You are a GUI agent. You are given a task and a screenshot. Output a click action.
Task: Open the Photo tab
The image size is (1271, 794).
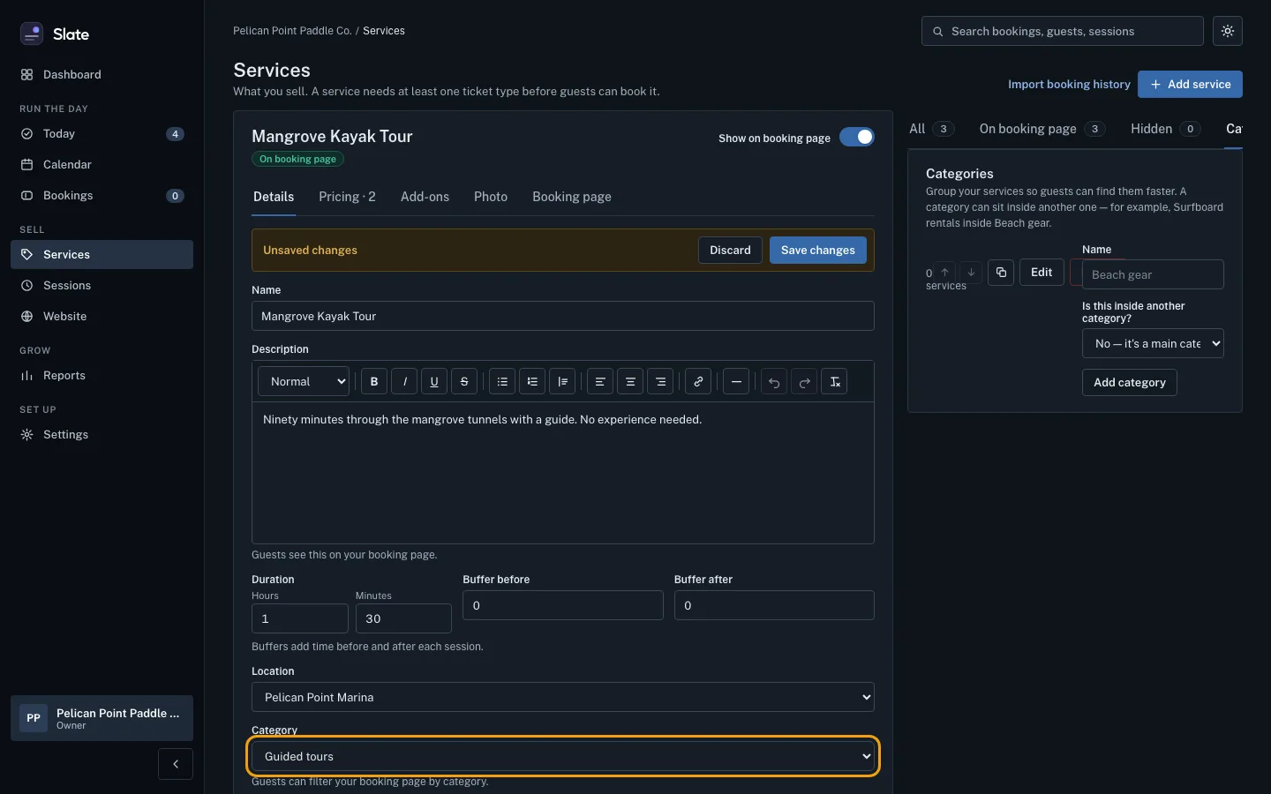coord(491,197)
